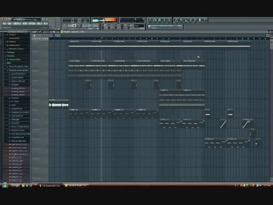Image resolution: width=273 pixels, height=205 pixels.
Task: Click the playlist song position marker
Action: point(102,38)
